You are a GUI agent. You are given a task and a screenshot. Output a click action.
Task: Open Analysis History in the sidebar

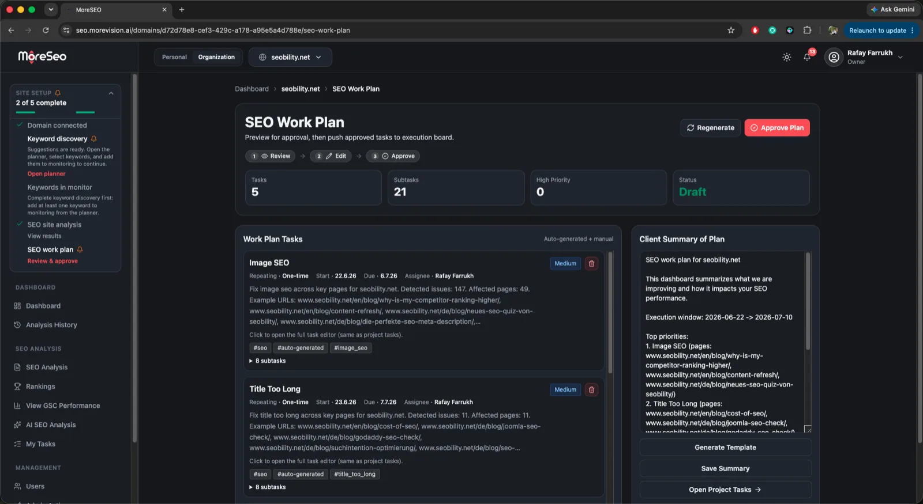click(x=46, y=325)
